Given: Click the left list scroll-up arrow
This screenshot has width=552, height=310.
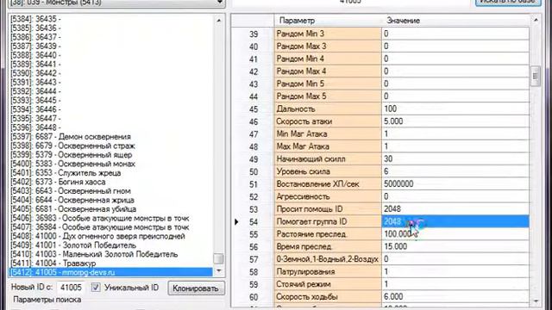Looking at the screenshot, I should (218, 21).
